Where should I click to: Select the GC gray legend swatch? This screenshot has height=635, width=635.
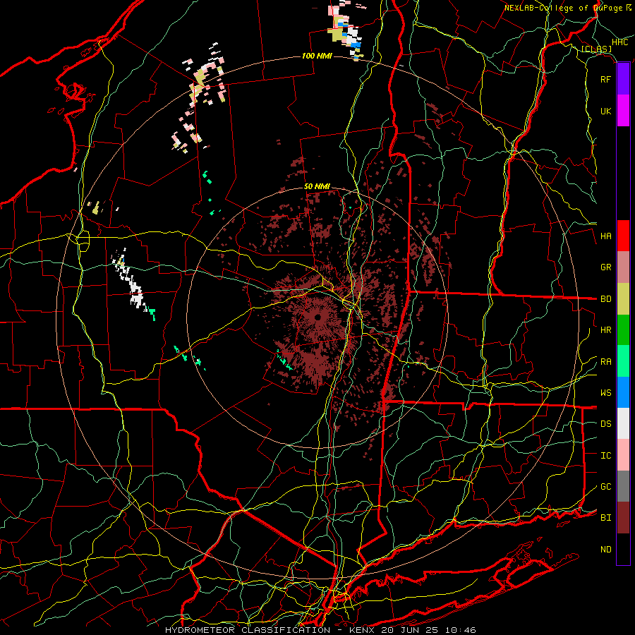(x=623, y=486)
